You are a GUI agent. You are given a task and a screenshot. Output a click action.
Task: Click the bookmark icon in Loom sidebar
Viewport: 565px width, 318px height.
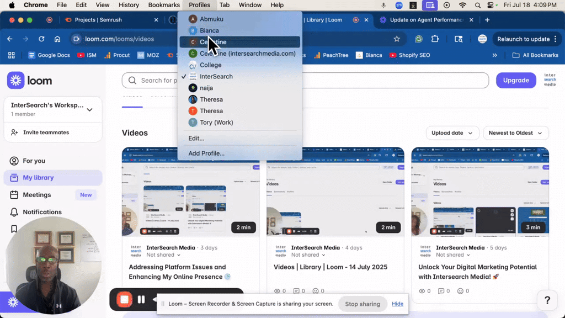pyautogui.click(x=14, y=229)
